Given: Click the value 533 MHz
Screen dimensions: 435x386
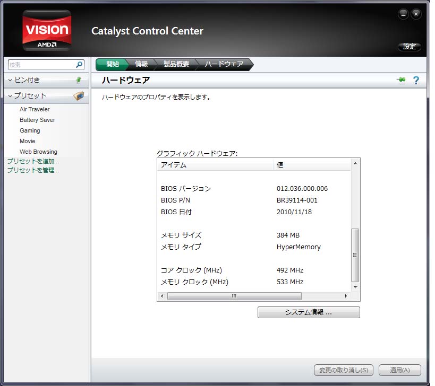Looking at the screenshot, I should pos(290,282).
